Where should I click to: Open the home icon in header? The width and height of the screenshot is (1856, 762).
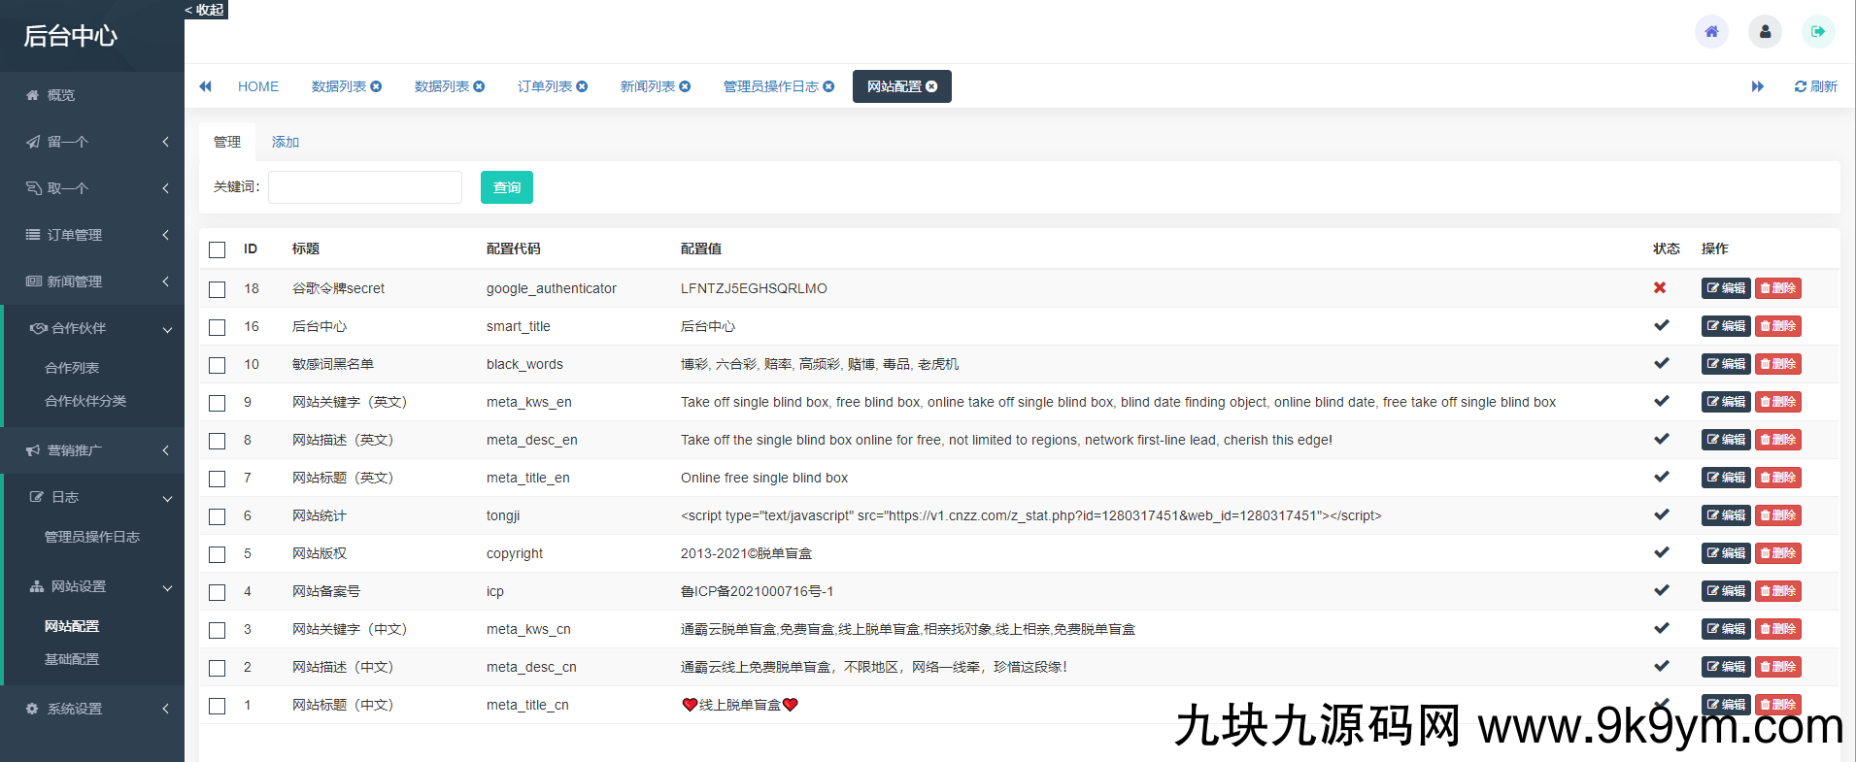pos(1711,31)
